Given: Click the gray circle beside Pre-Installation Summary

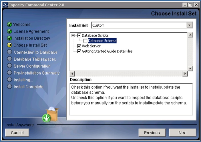Looking at the screenshot, I should 9,73.
